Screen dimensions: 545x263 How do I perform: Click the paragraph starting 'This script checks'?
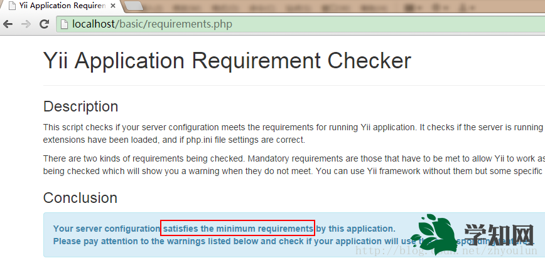tap(294, 134)
